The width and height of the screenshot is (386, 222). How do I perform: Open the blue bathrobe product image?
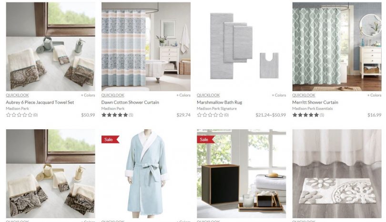tap(146, 174)
